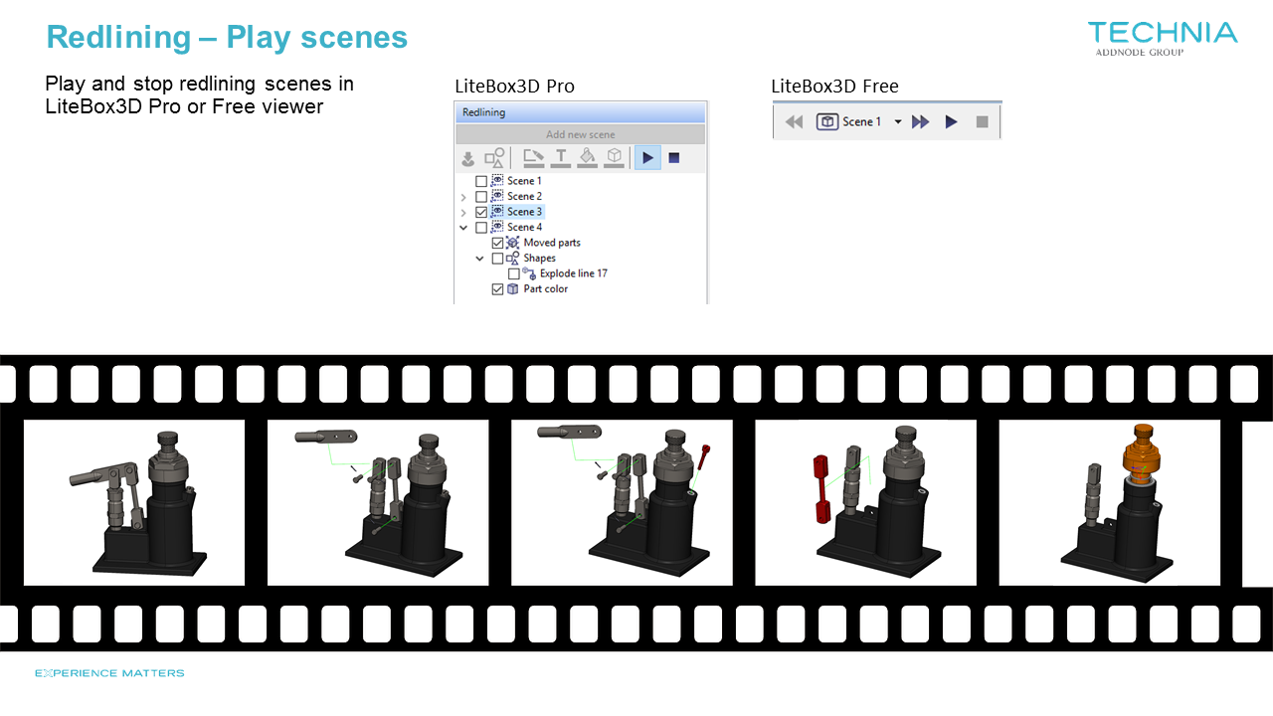The image size is (1273, 716).
Task: Select the paint bucket fill tool
Action: tap(588, 158)
